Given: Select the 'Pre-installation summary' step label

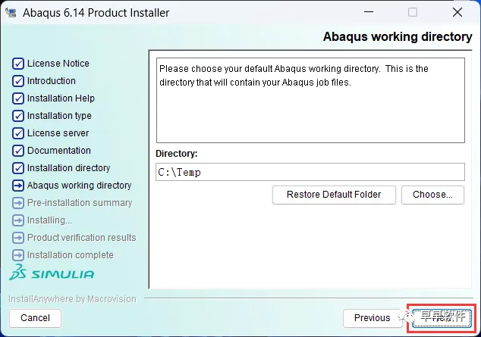Looking at the screenshot, I should pyautogui.click(x=80, y=203).
